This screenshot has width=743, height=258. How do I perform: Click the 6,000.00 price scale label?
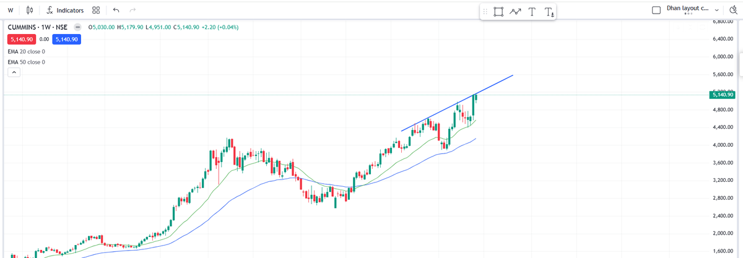tap(723, 57)
